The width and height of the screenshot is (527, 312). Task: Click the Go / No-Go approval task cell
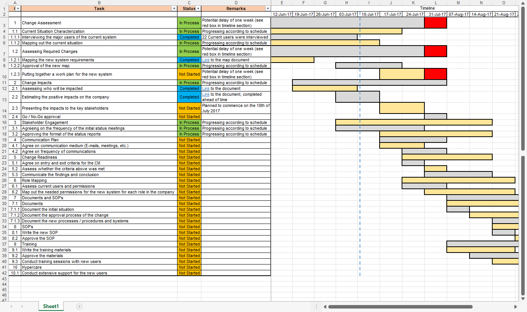click(x=99, y=117)
